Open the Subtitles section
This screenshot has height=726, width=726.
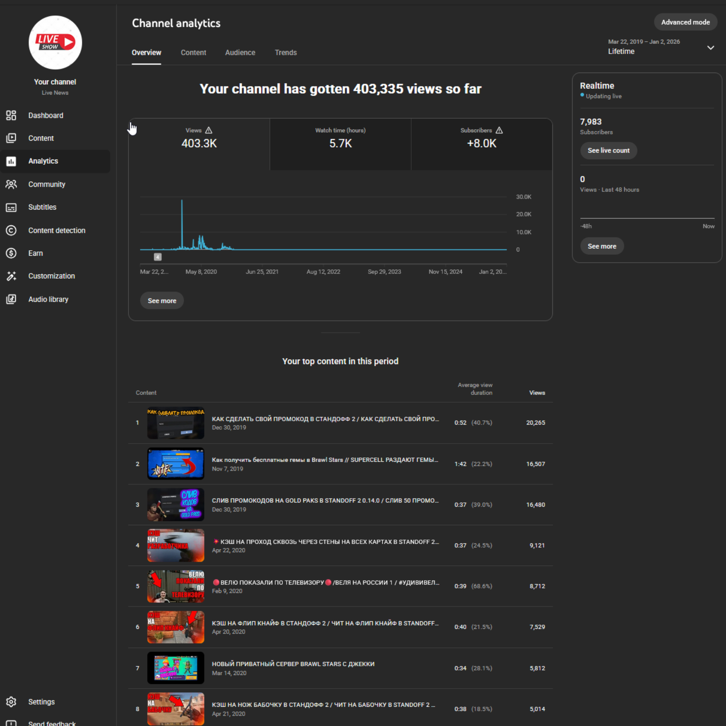(x=42, y=207)
